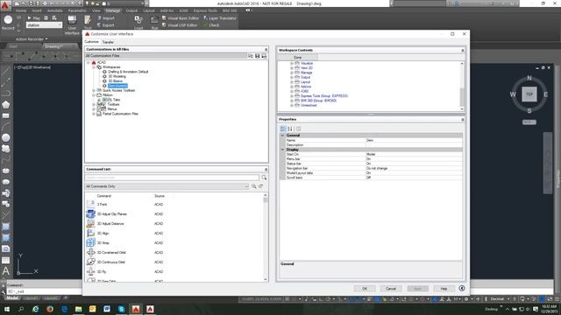Select the Drafting & Annotation Default workspace

(128, 72)
